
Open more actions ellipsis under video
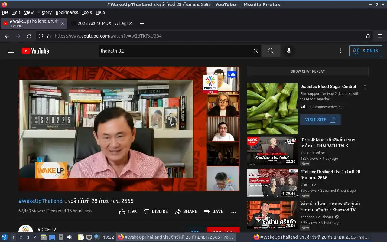[x=233, y=212]
